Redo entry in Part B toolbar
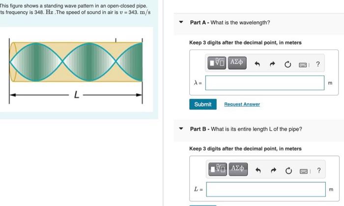This screenshot has height=206, width=344. (273, 171)
